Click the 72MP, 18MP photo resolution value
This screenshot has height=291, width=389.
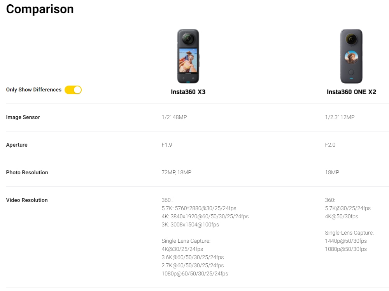click(x=176, y=172)
